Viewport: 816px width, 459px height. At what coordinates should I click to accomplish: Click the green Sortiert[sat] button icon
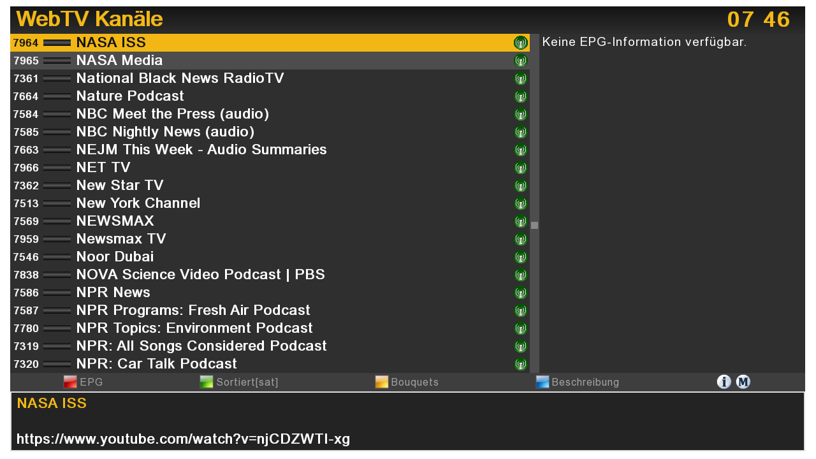click(207, 382)
